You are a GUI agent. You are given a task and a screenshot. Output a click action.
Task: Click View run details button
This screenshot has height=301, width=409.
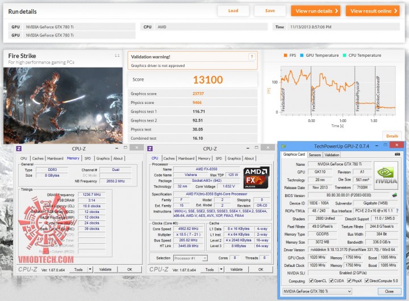[316, 11]
